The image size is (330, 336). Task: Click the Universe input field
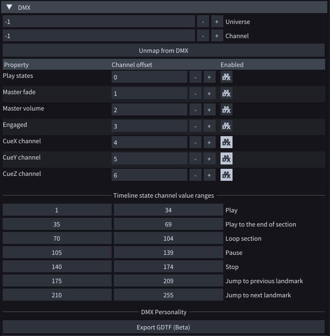click(98, 22)
